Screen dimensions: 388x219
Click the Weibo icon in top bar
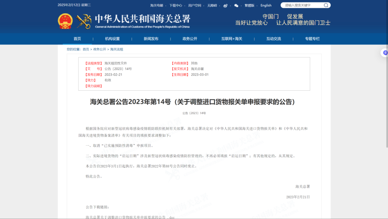(x=225, y=5)
